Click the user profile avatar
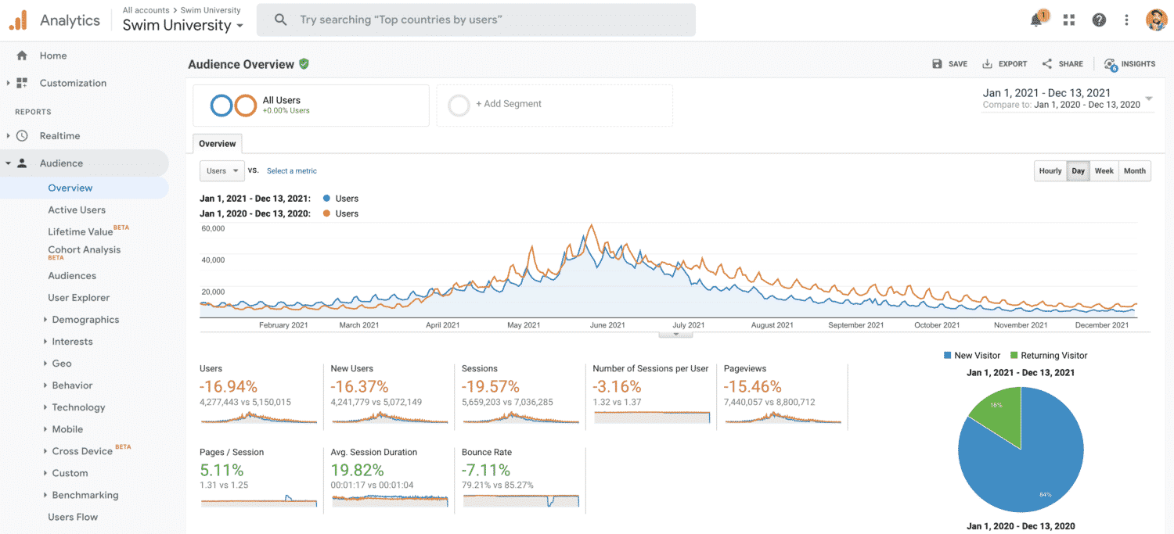Screen dimensions: 1174x534 1156,20
